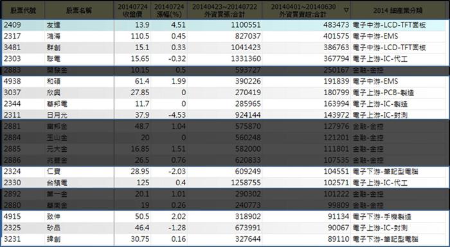Click foreign buy total 1258755

point(246,183)
